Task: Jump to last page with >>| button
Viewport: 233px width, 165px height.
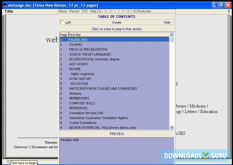Action: coord(133,11)
